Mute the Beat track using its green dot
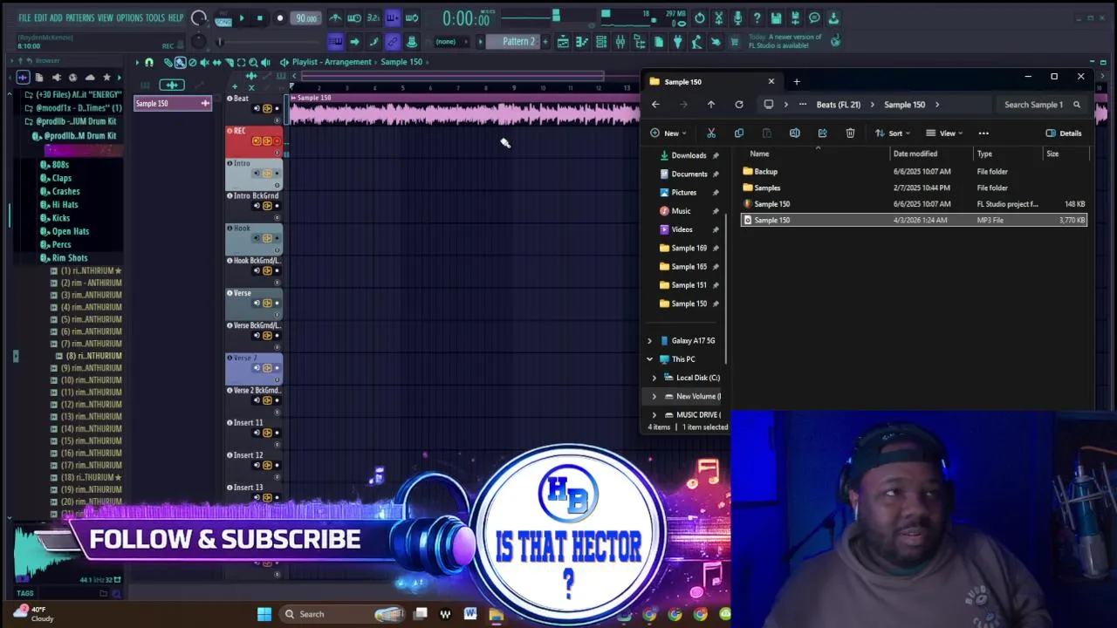The width and height of the screenshot is (1117, 628). (277, 108)
